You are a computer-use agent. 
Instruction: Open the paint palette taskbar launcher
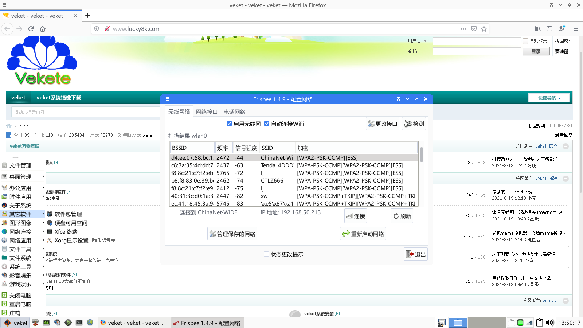coord(57,323)
